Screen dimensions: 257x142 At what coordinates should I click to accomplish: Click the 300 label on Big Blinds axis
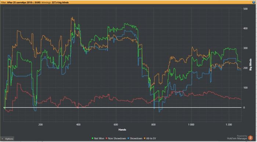pyautogui.click(x=245, y=48)
